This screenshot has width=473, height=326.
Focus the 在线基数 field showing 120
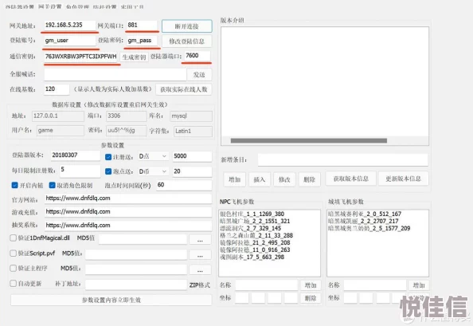[57, 89]
